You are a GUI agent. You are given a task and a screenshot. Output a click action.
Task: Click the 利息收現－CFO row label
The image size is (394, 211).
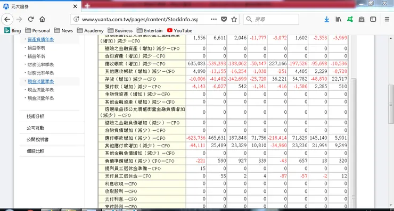[x=121, y=184]
